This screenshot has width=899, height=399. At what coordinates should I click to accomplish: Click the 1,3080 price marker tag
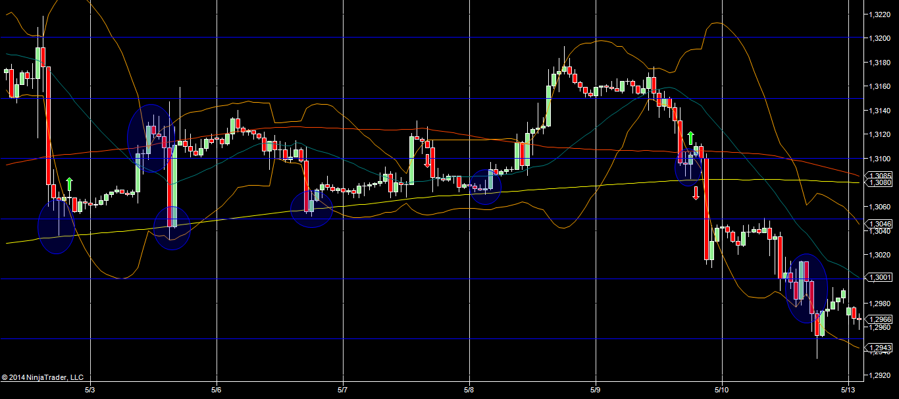pos(880,182)
